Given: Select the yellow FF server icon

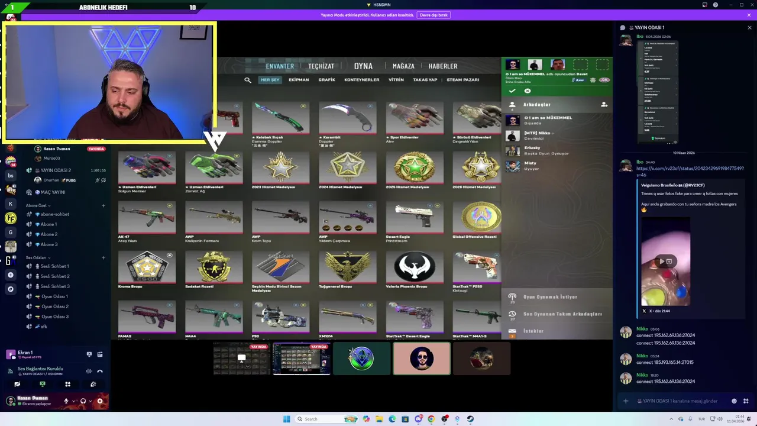Looking at the screenshot, I should click(10, 218).
